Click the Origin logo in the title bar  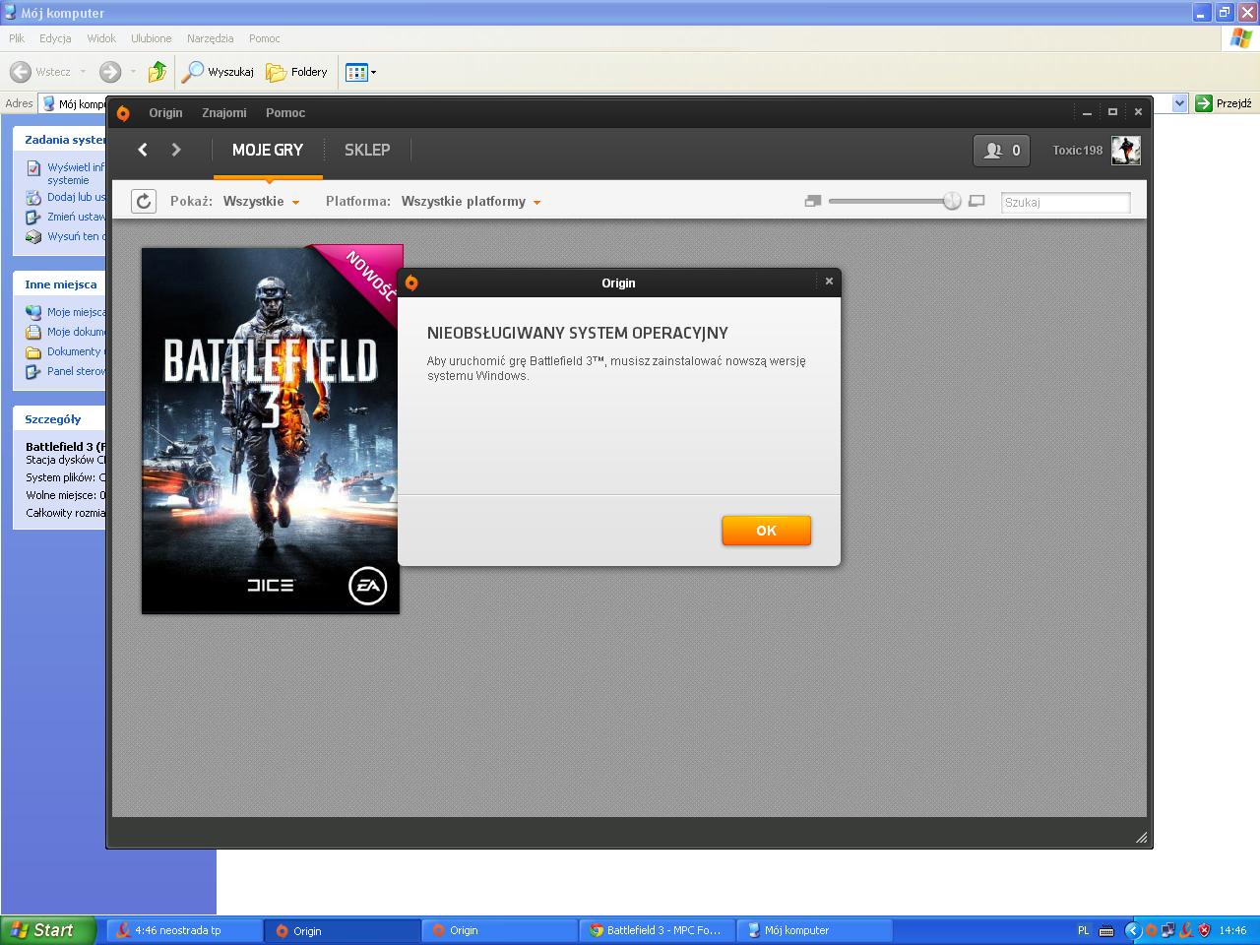pyautogui.click(x=123, y=113)
